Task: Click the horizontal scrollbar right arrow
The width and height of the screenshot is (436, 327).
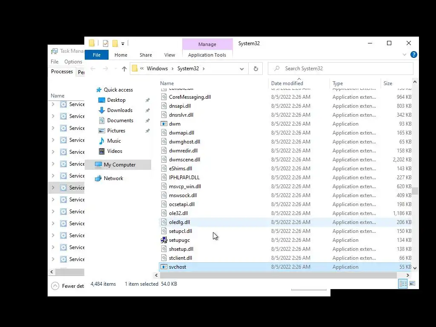Action: pyautogui.click(x=407, y=275)
